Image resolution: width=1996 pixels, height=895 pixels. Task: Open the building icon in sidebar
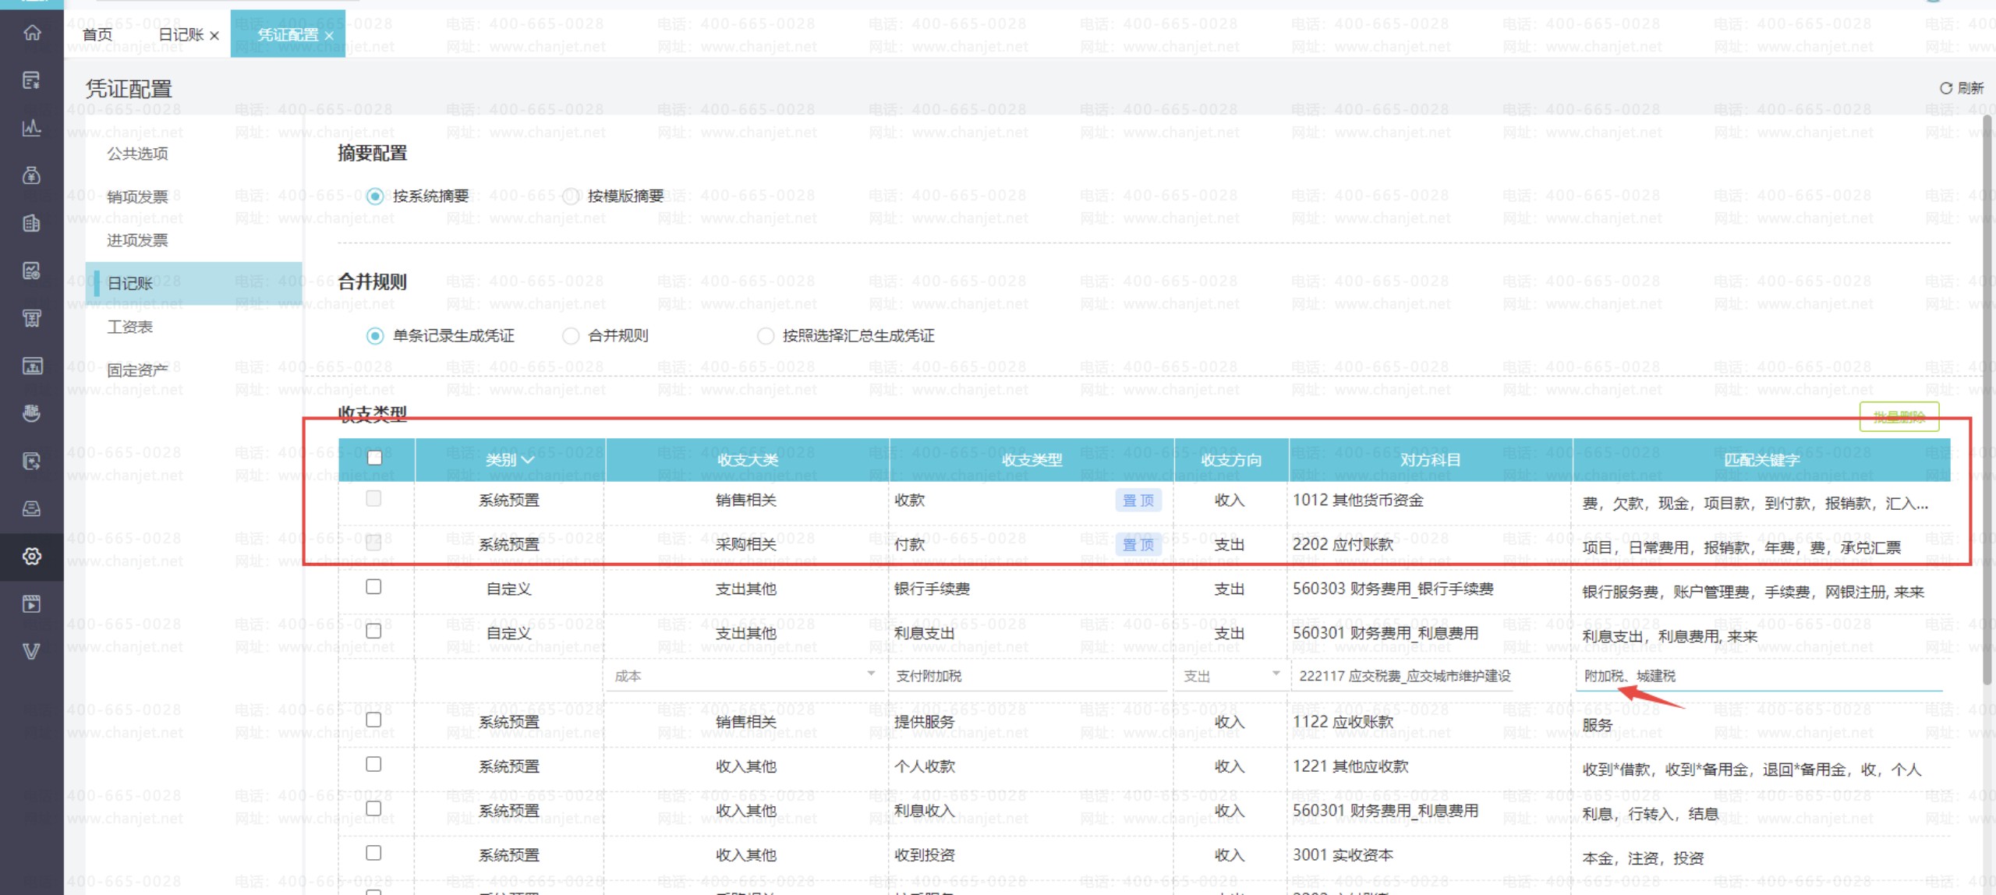pos(32,224)
